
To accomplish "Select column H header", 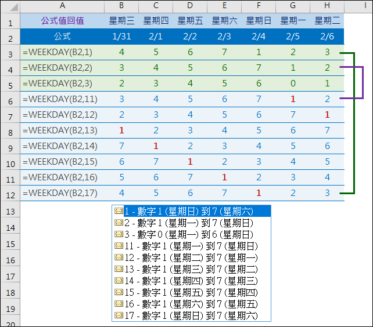I will (x=327, y=6).
